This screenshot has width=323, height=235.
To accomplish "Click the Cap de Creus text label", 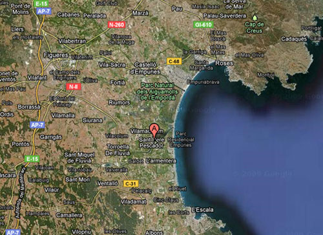I will (x=255, y=28).
